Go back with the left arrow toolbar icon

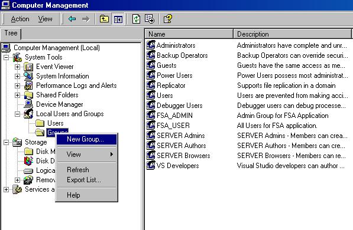point(72,19)
